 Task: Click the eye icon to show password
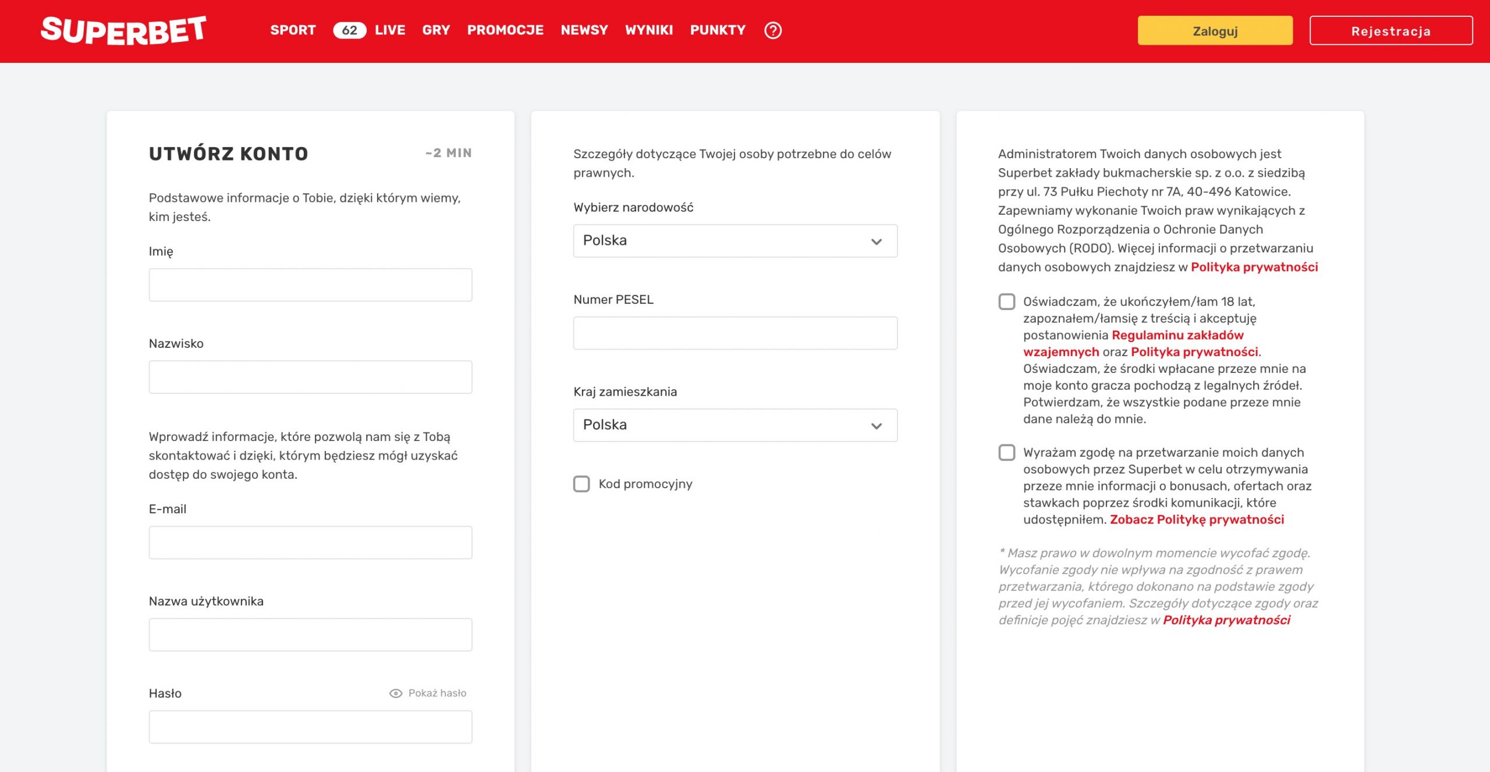pyautogui.click(x=396, y=693)
